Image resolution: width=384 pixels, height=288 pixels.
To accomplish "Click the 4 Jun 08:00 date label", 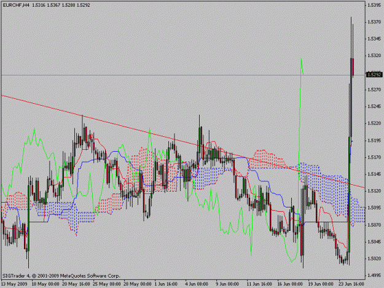I will click(x=197, y=284).
